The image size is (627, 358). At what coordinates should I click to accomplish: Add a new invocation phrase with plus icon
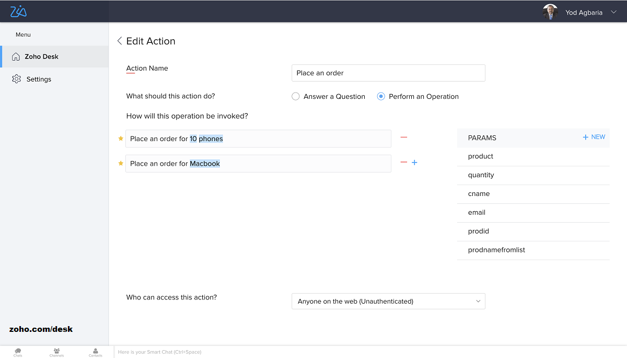click(415, 163)
